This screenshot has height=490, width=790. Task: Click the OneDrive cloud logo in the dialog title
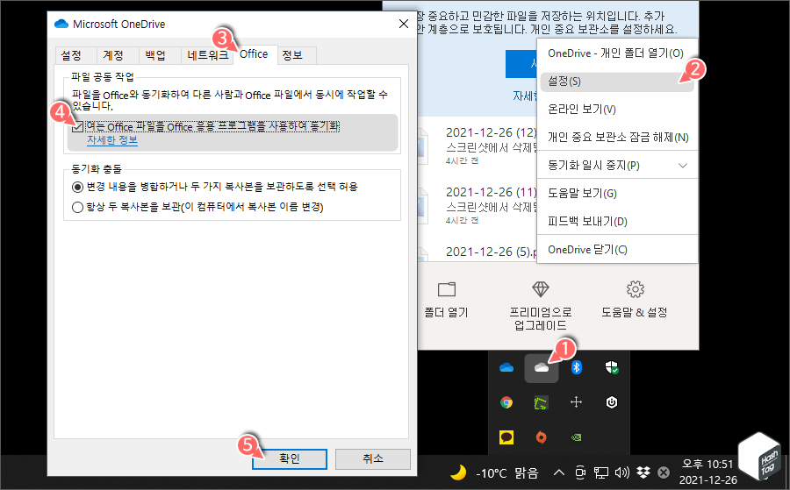(x=61, y=24)
